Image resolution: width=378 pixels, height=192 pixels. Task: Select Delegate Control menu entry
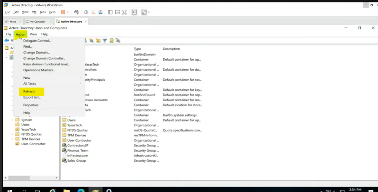(x=37, y=41)
